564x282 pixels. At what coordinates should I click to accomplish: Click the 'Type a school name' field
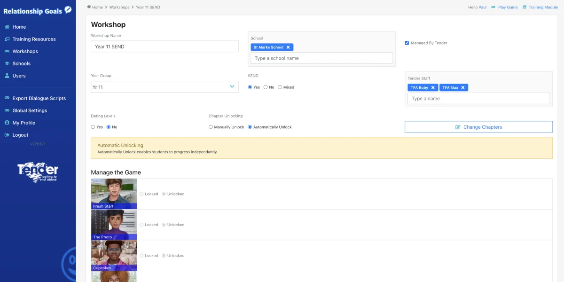point(321,58)
